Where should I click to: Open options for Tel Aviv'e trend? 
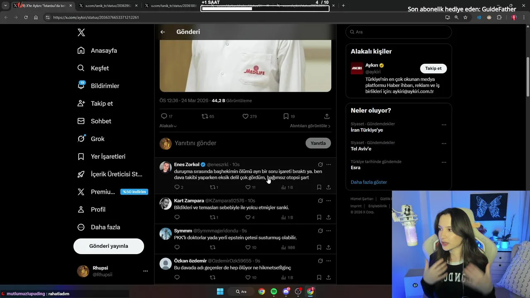click(444, 144)
